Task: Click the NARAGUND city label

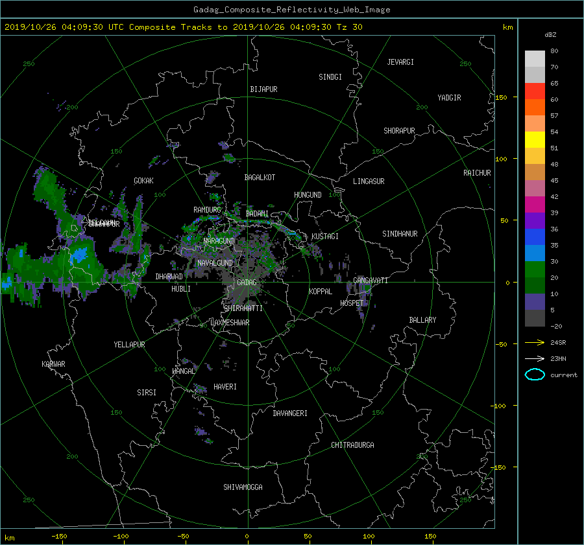Action: pyautogui.click(x=219, y=241)
